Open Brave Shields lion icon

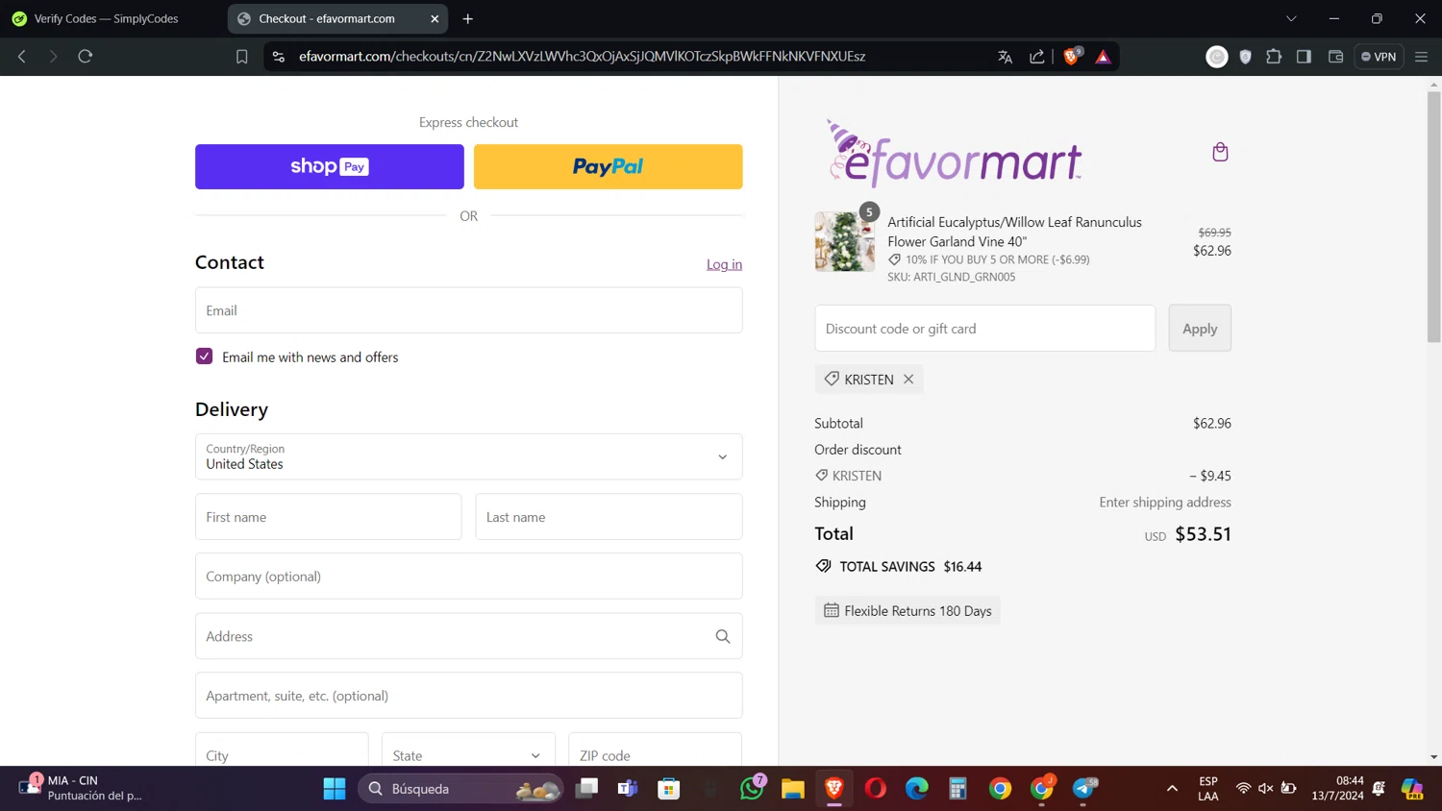coord(1072,57)
